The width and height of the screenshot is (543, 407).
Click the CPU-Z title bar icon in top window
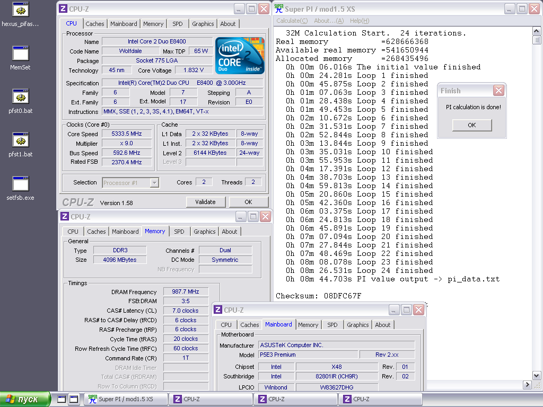[x=63, y=9]
